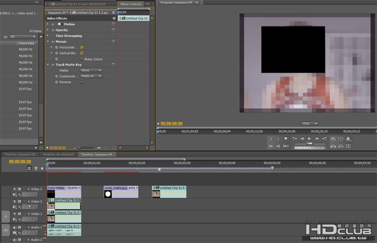The height and width of the screenshot is (243, 377).
Task: Play the sequence in Program monitor
Action: point(310,139)
